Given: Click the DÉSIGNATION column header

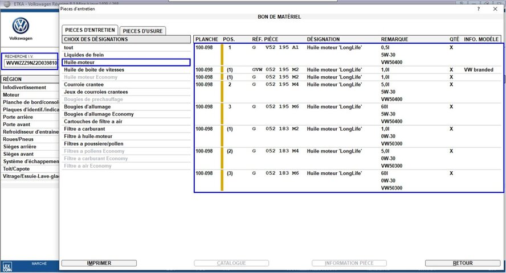Looking at the screenshot, I should coord(323,39).
